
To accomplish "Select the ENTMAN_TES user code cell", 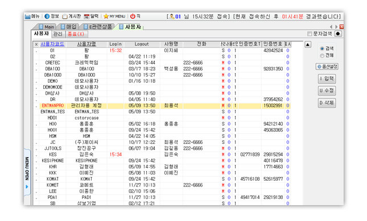I will 52,112.
